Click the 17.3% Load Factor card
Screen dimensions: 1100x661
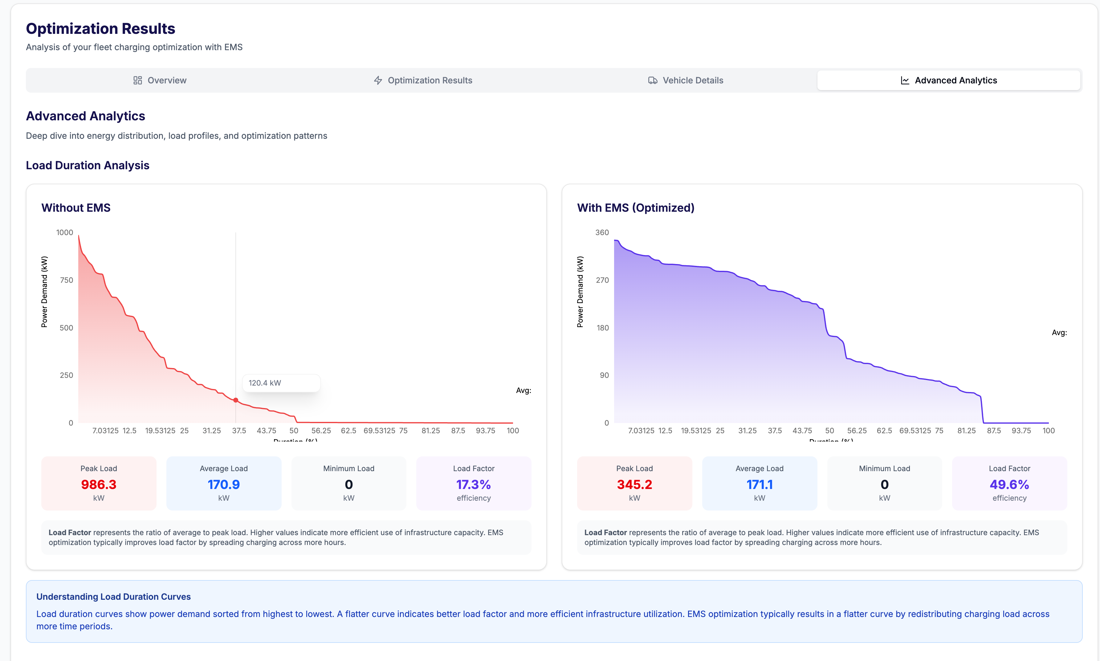474,483
